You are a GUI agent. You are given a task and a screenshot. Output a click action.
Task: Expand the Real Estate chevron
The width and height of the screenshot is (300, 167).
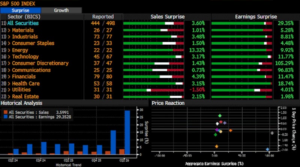pos(9,96)
